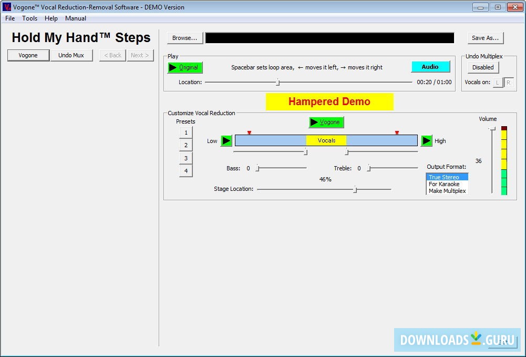
Task: Click the right red loop marker triangle
Action: coord(397,133)
